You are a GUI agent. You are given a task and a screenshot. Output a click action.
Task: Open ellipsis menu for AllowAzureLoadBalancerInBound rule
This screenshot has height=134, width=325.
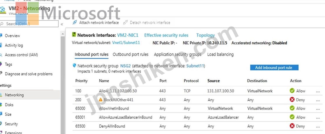[x=318, y=118]
